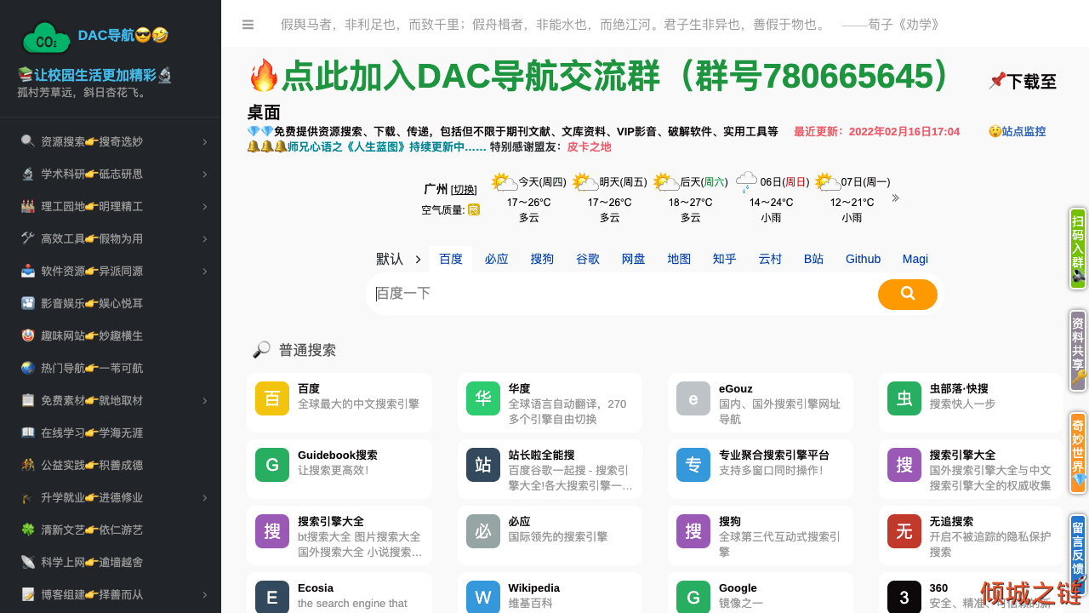Select the B站 search tab
Image resolution: width=1089 pixels, height=613 pixels.
(x=814, y=259)
